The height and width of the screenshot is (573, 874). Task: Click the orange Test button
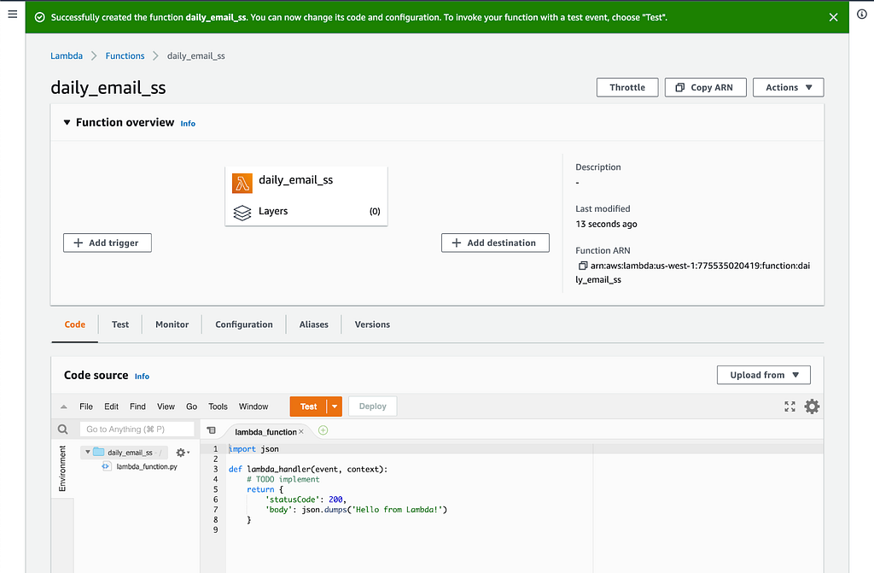click(308, 406)
